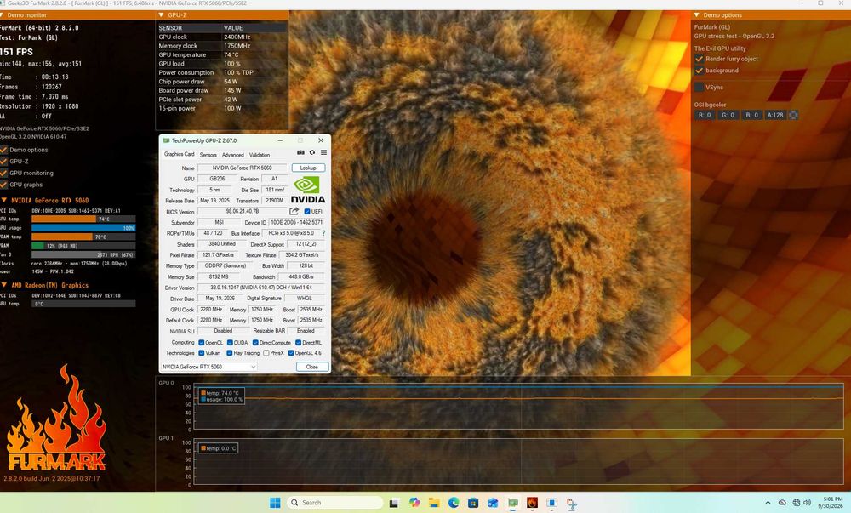Toggle GPU-Z checkbox in Demo monitor
The width and height of the screenshot is (851, 513).
(x=3, y=161)
